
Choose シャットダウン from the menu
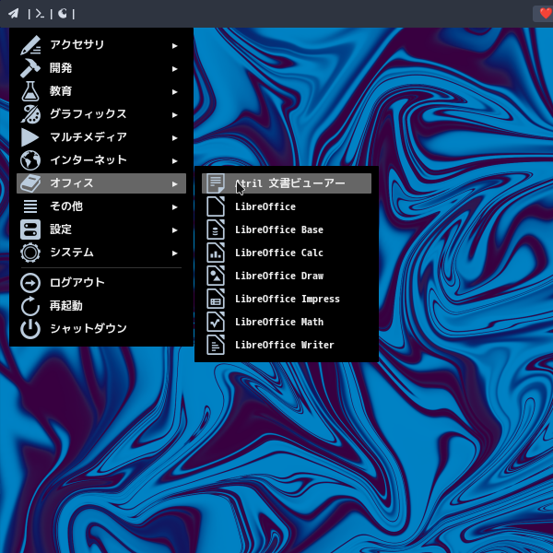point(101,329)
